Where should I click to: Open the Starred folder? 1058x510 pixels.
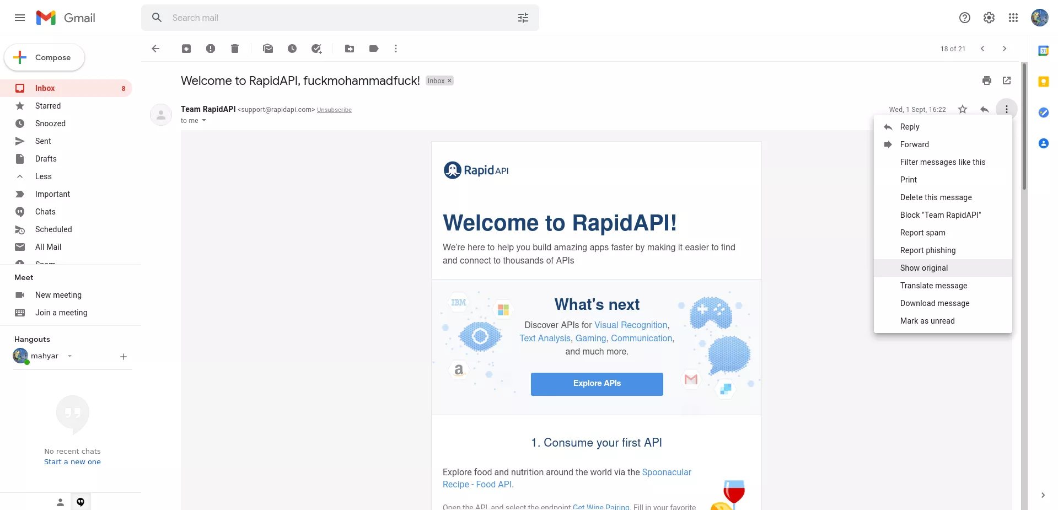click(x=66, y=106)
